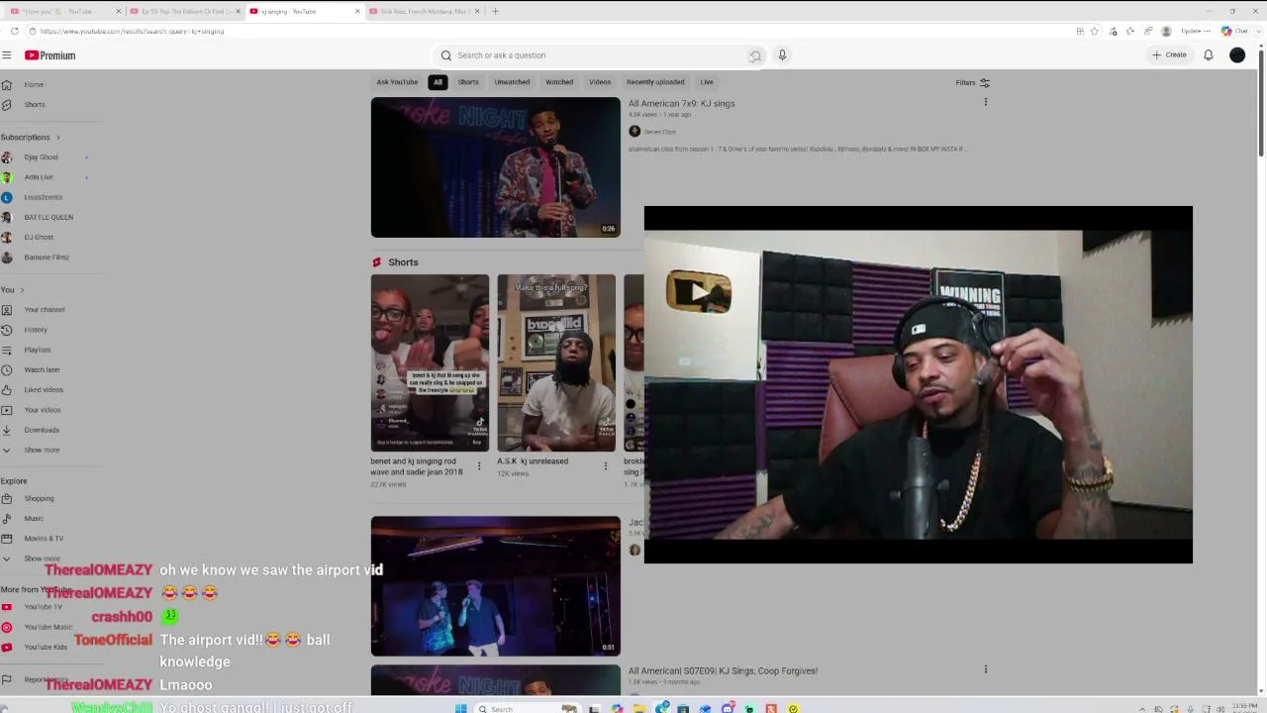Open History in the sidebar
The height and width of the screenshot is (713, 1267).
pos(36,330)
